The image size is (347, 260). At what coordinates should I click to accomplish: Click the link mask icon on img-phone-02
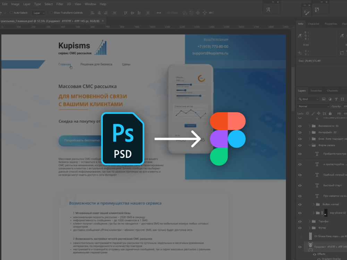(322, 213)
